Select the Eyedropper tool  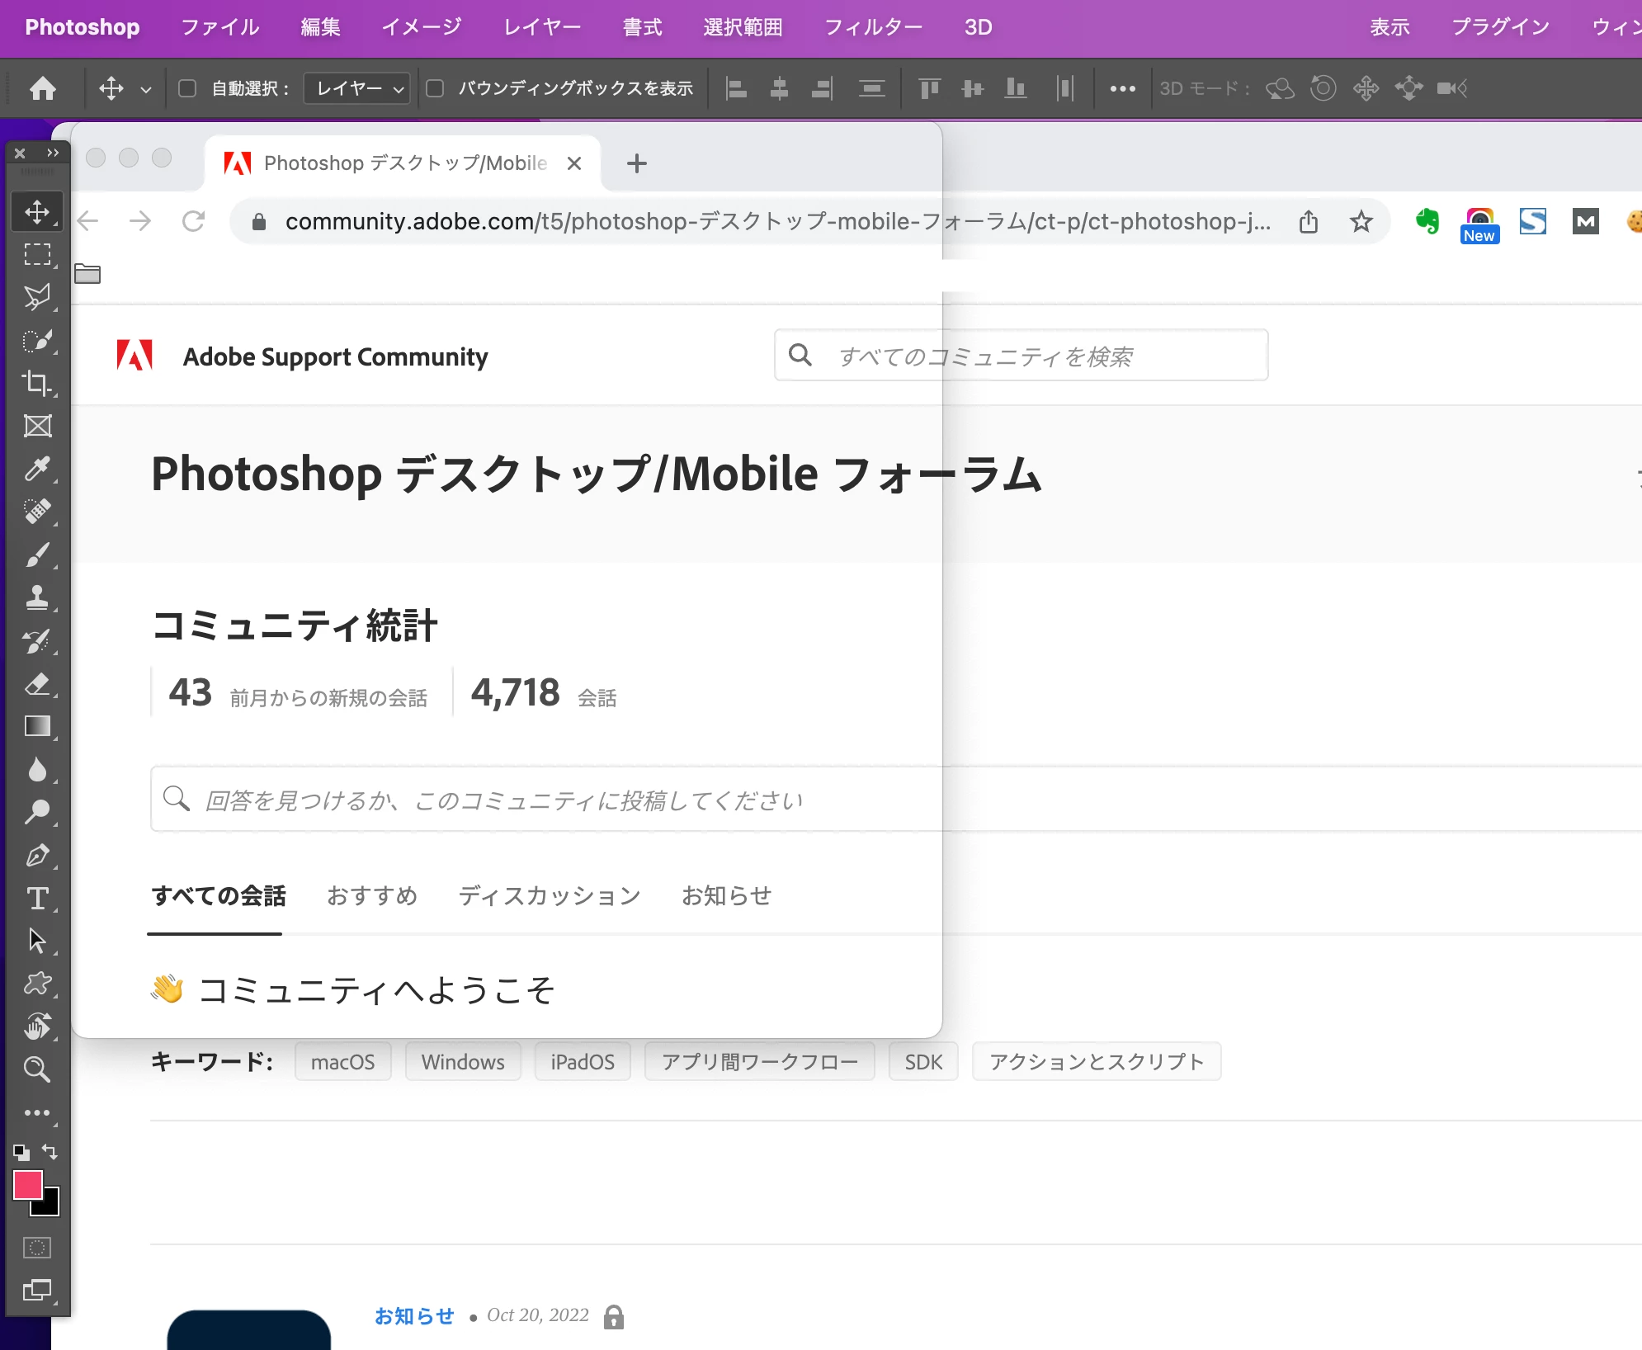(x=36, y=469)
